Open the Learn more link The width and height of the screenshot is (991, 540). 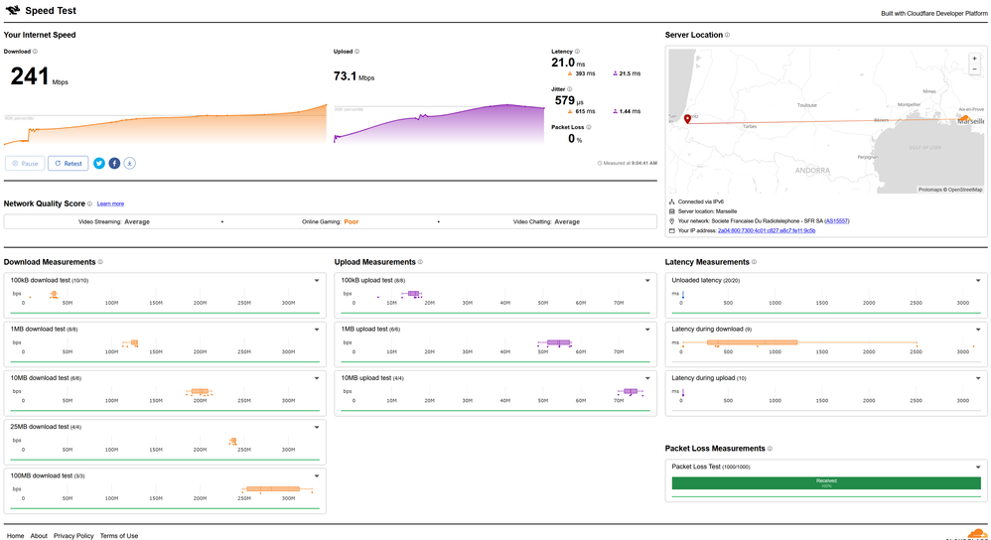[110, 203]
